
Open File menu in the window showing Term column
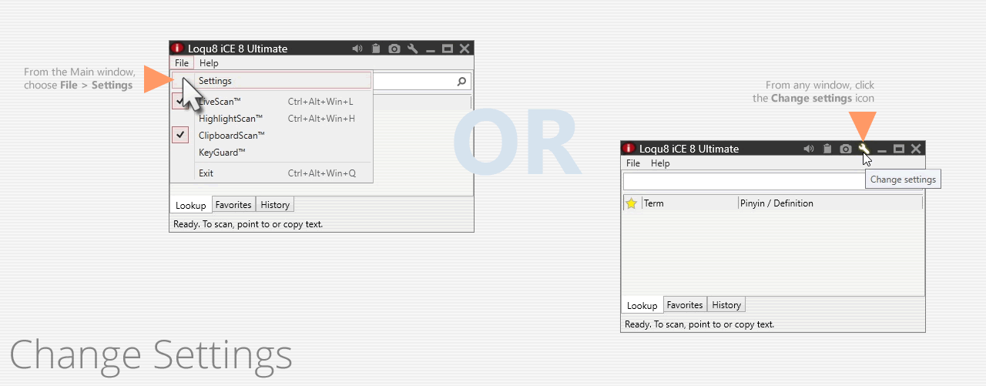(633, 163)
